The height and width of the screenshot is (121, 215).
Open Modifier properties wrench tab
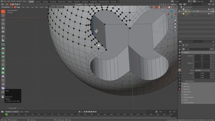coord(180,73)
